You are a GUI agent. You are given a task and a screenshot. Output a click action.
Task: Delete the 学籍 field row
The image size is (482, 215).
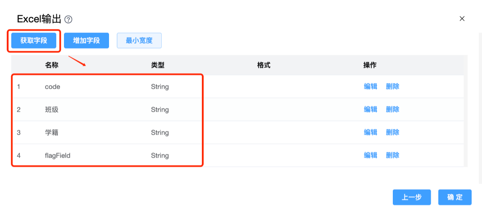click(x=392, y=132)
